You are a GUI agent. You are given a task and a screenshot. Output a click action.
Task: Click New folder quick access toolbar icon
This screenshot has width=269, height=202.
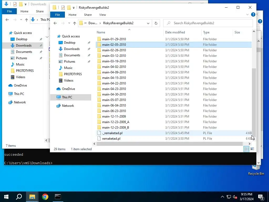[x=69, y=8]
